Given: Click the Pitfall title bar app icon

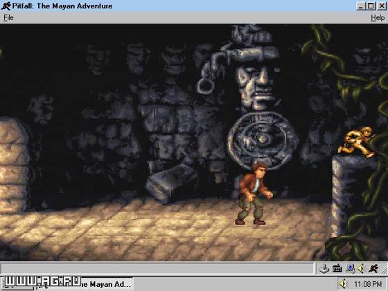Looking at the screenshot, I should coord(6,6).
